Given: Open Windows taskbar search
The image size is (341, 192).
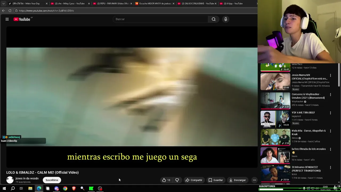Looking at the screenshot, I should (13, 189).
